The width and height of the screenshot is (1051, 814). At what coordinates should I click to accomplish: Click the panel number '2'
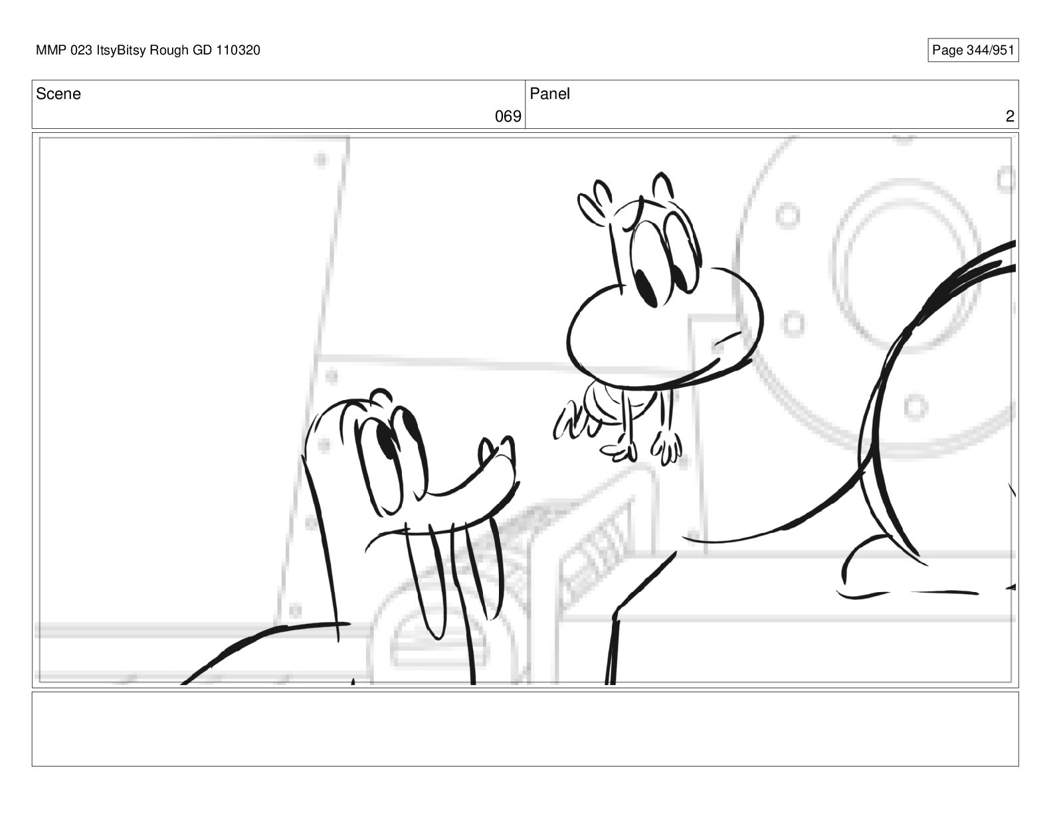pyautogui.click(x=1010, y=117)
